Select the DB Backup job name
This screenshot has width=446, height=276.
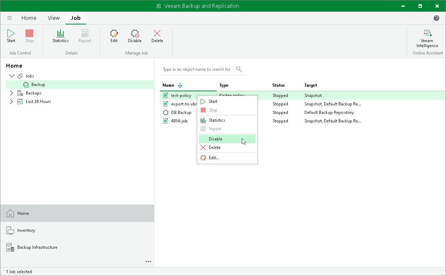pos(181,113)
